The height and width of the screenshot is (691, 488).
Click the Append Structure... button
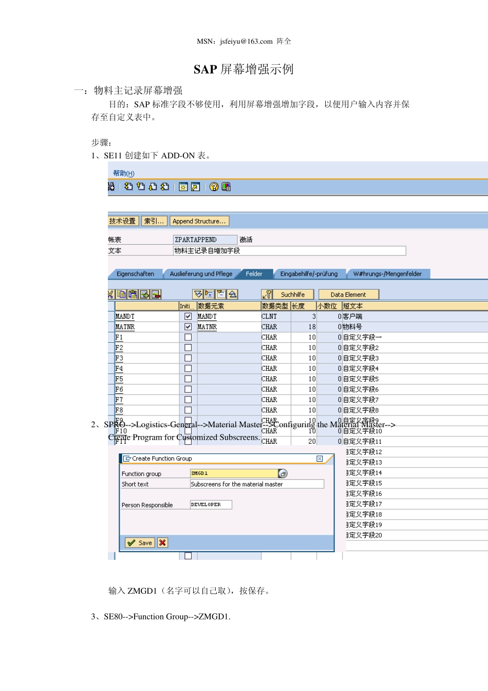(x=199, y=221)
